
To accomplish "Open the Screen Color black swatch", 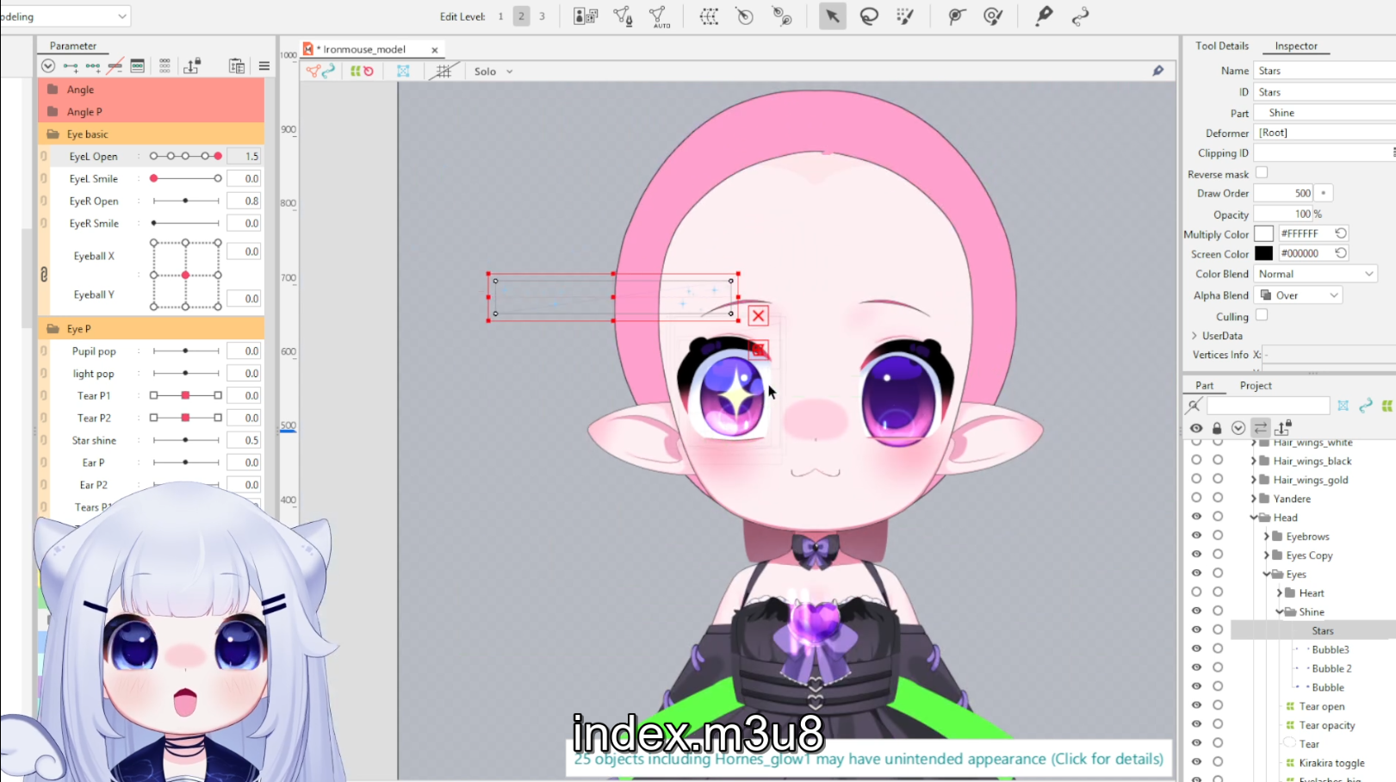I will tap(1263, 253).
